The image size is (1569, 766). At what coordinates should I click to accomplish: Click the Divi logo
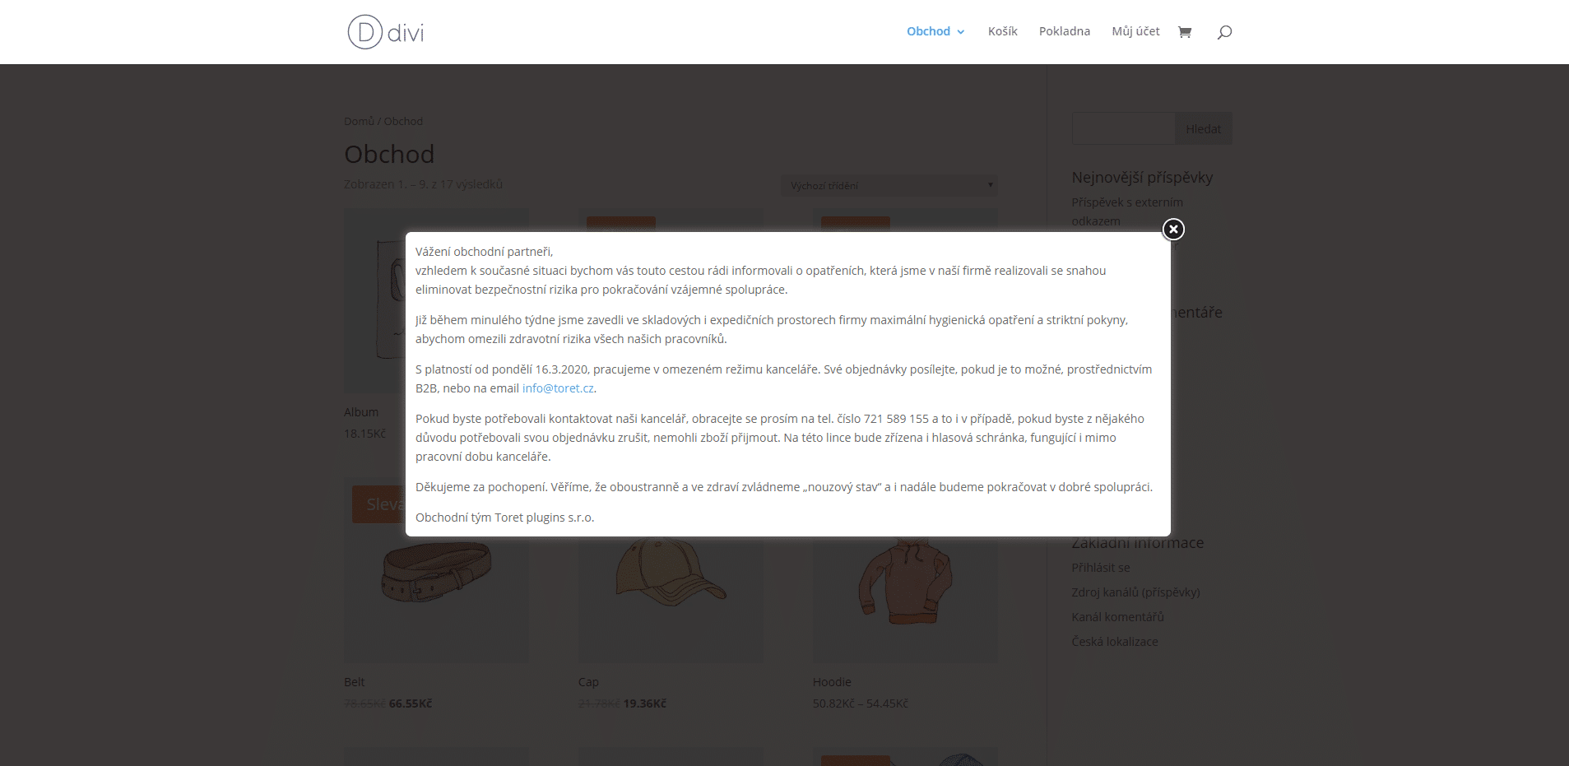pos(386,32)
